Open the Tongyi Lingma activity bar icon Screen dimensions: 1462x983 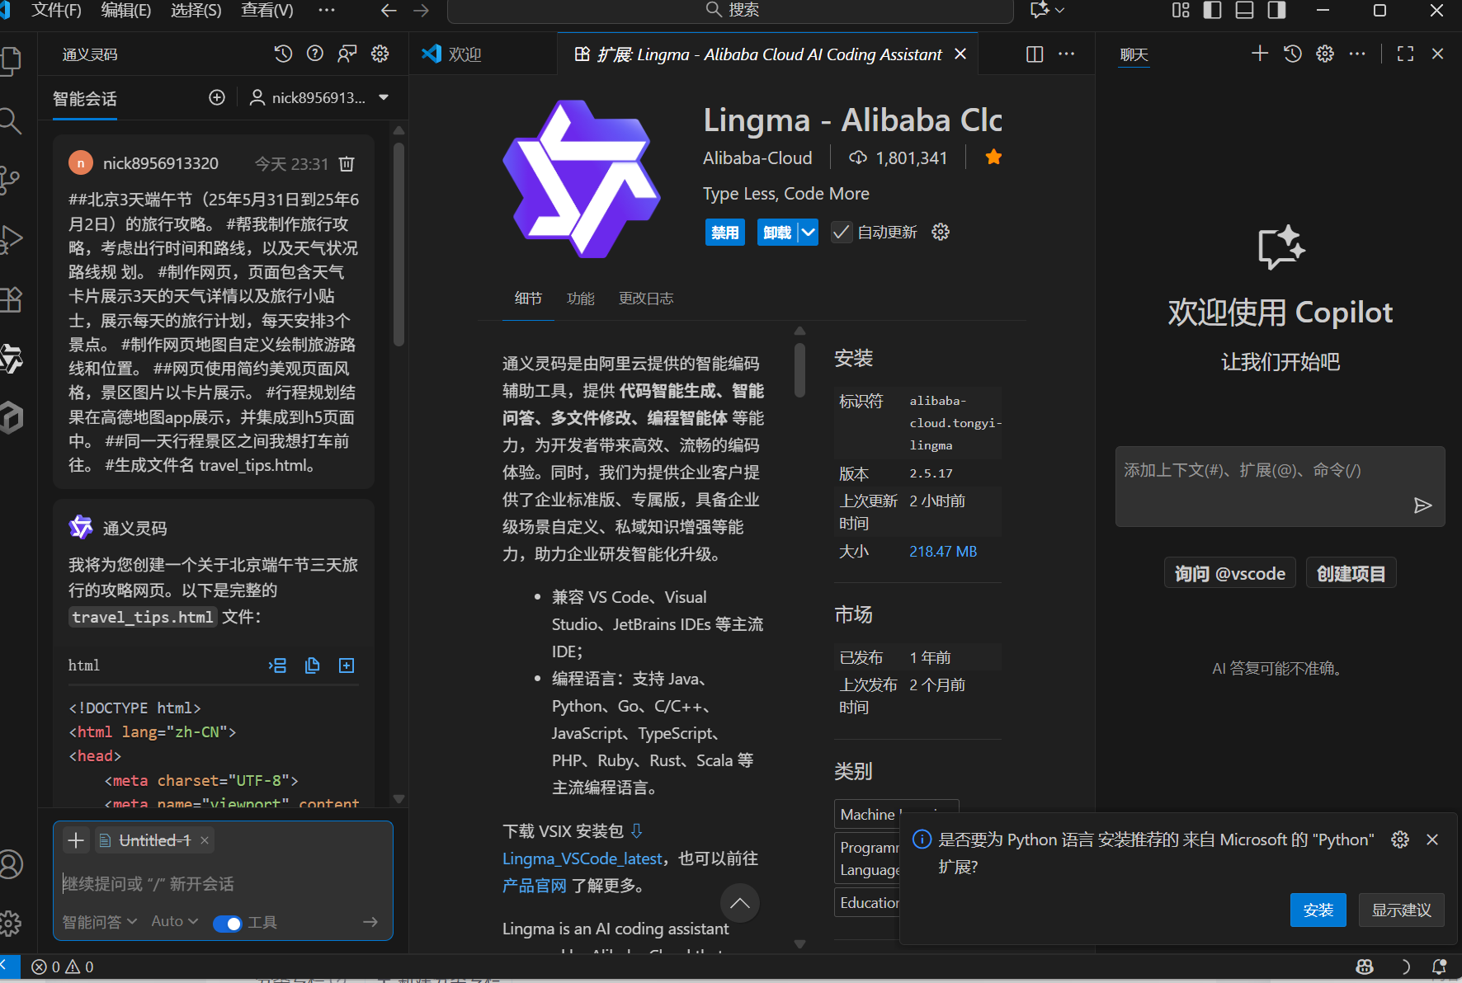click(11, 359)
